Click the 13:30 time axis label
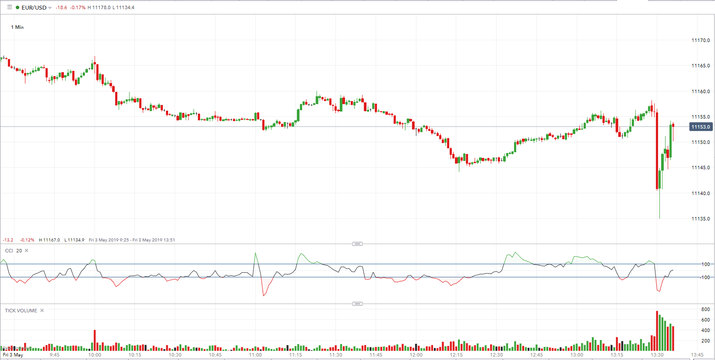Image resolution: width=715 pixels, height=360 pixels. (x=657, y=355)
